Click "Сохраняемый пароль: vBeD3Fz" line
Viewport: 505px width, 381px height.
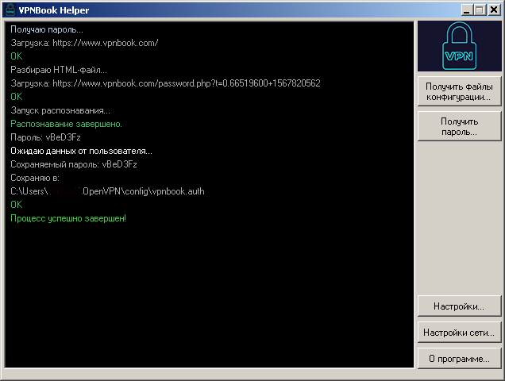[x=74, y=164]
